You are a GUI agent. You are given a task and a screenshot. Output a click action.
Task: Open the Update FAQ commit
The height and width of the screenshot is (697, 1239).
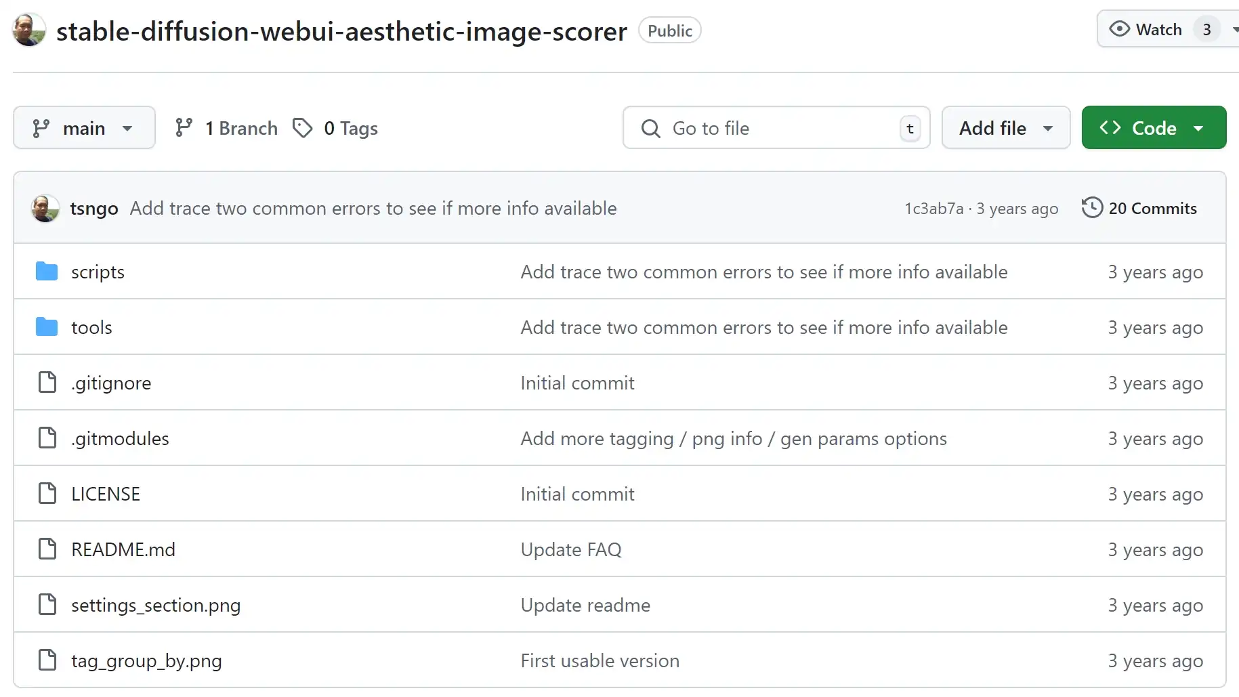click(570, 549)
